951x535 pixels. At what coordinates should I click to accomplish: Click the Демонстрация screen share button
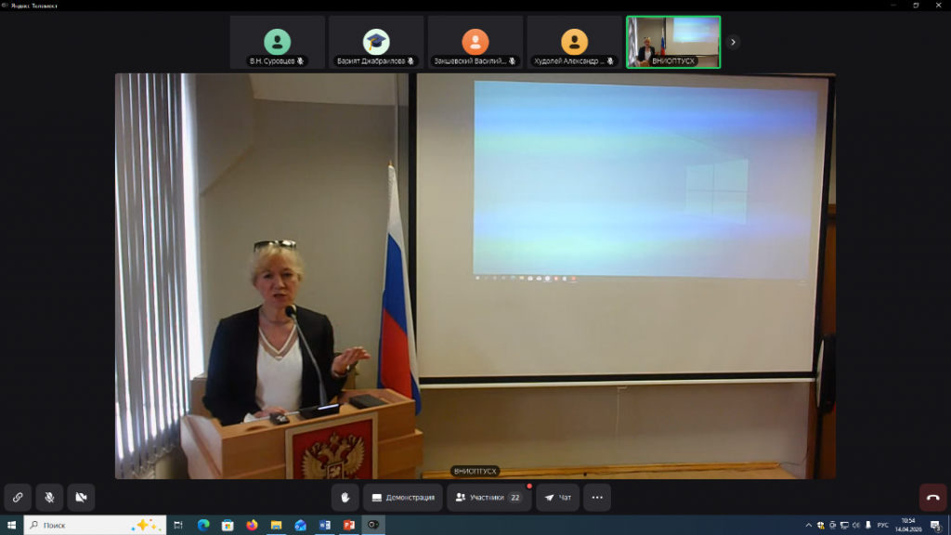[403, 497]
